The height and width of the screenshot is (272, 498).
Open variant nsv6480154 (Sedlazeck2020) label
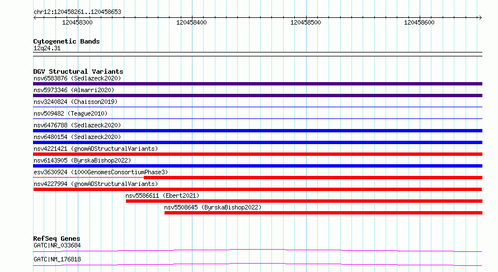pyautogui.click(x=77, y=137)
